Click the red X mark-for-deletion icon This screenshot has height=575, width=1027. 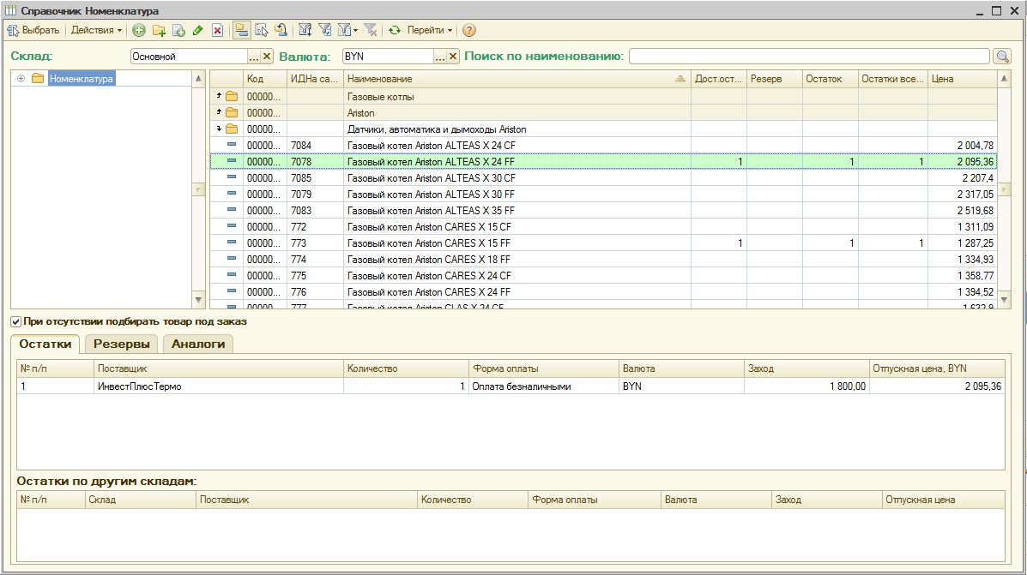pos(218,30)
